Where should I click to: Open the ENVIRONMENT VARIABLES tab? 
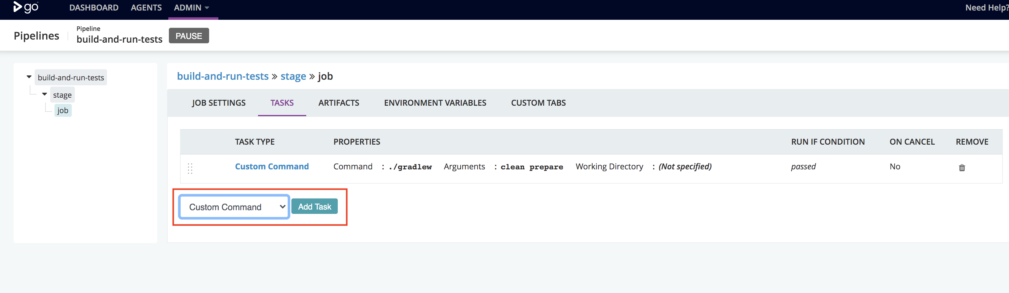click(x=435, y=103)
